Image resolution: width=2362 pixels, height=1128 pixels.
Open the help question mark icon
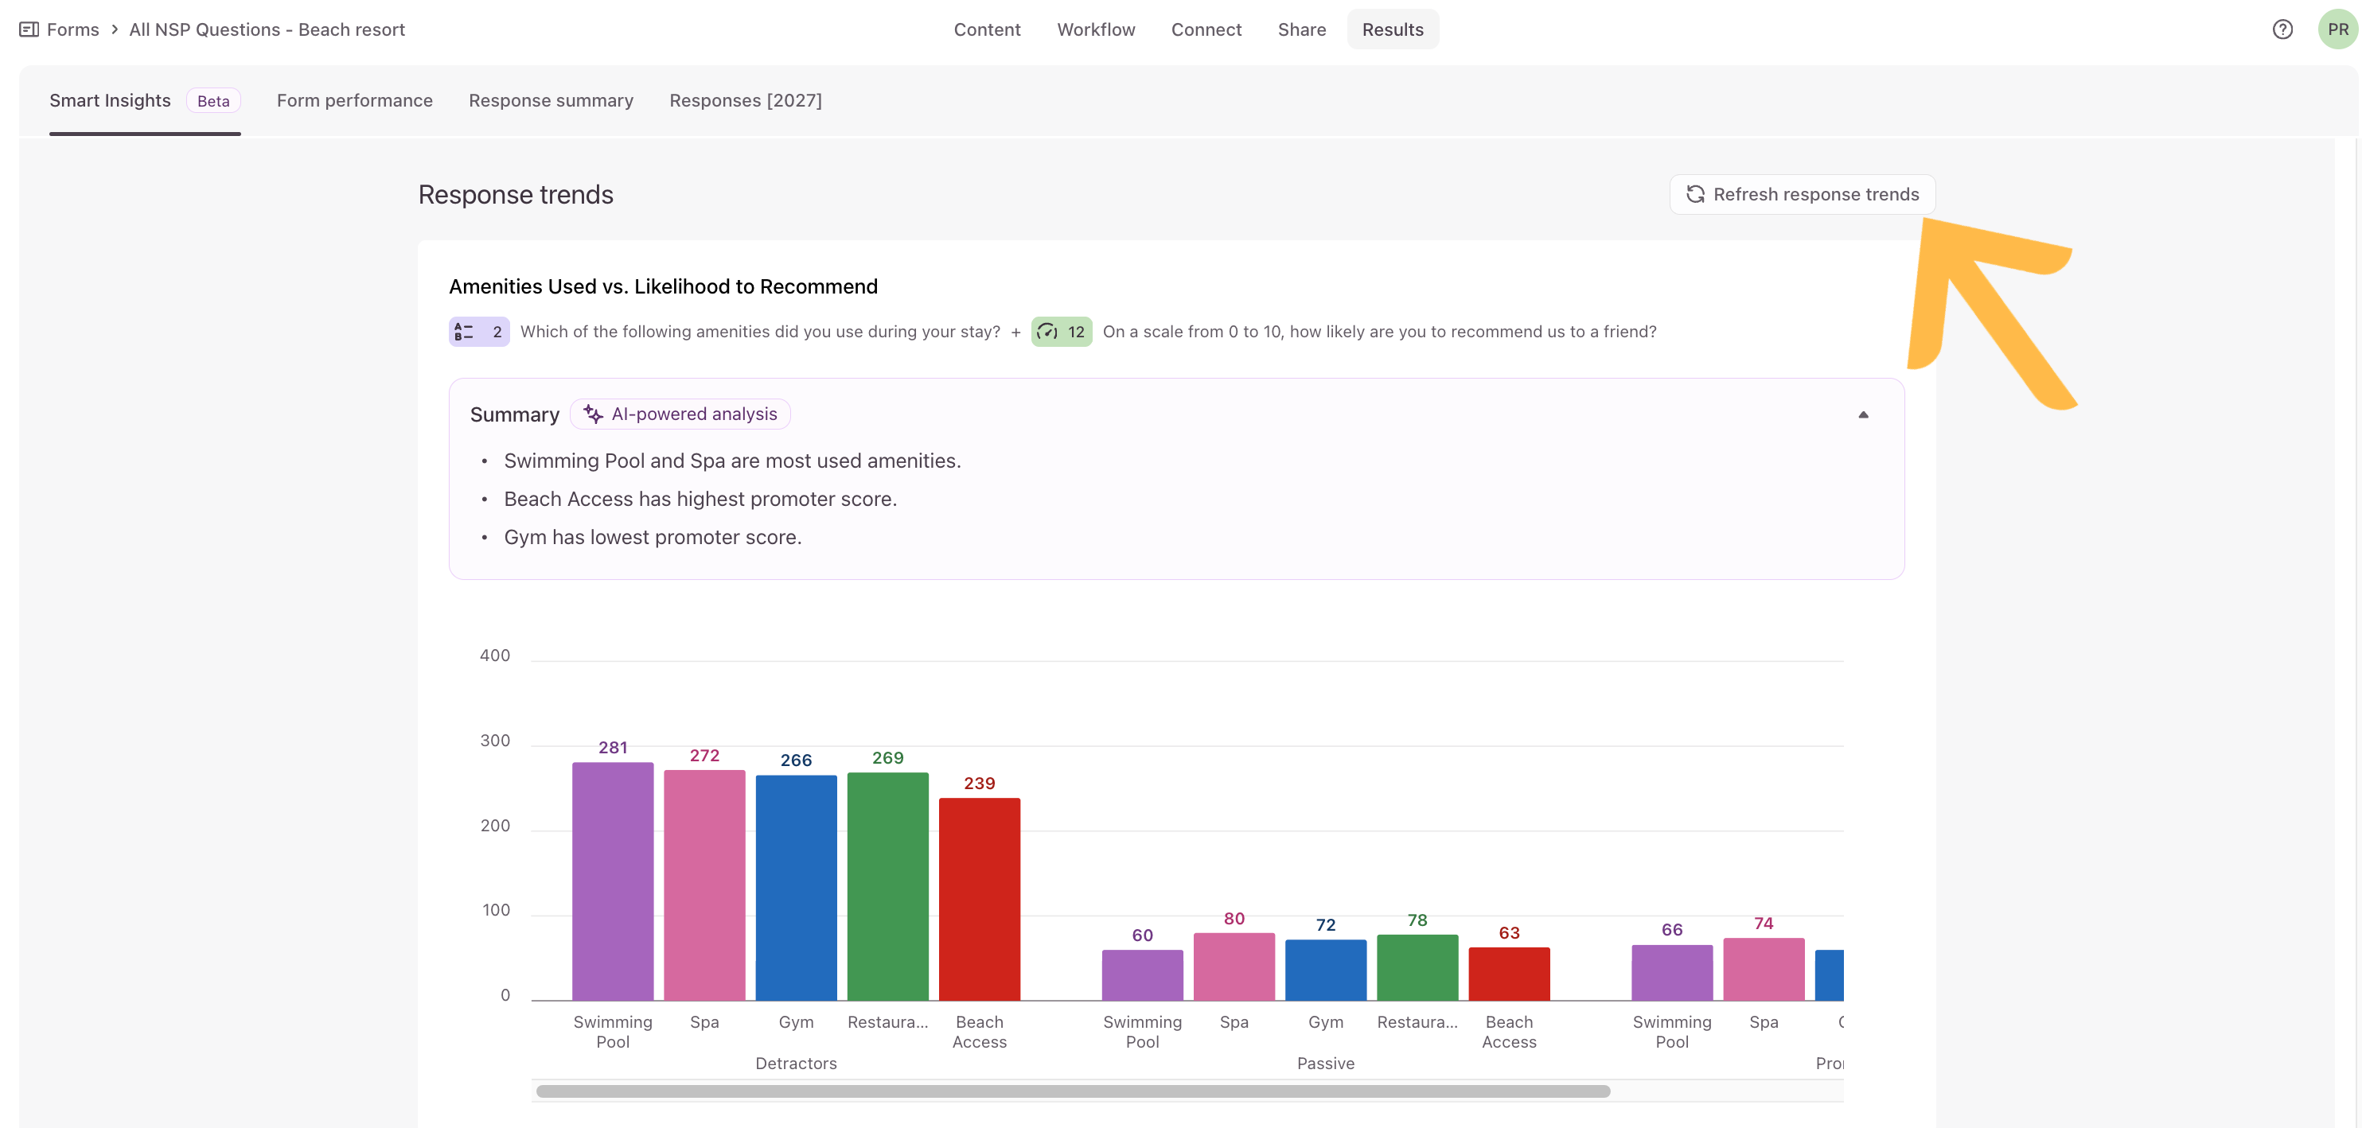click(x=2282, y=29)
